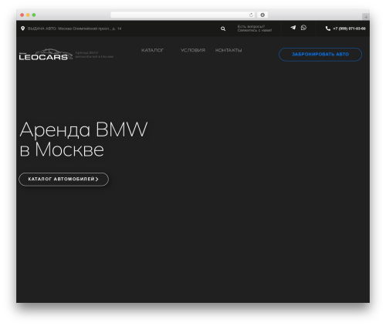Click the tagline beside the LEOCARS logo
This screenshot has height=326, width=386.
click(x=94, y=55)
